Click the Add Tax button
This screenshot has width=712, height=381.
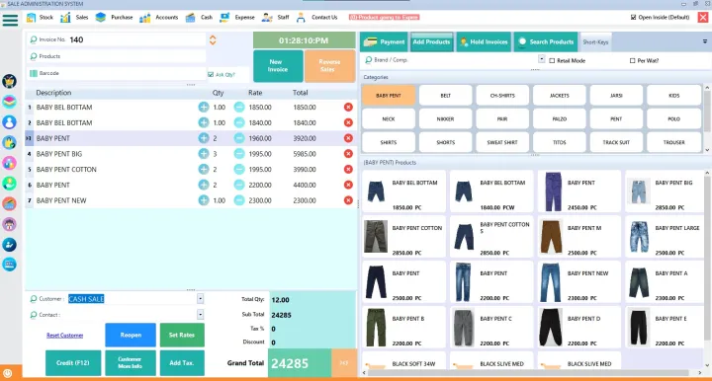pos(182,363)
